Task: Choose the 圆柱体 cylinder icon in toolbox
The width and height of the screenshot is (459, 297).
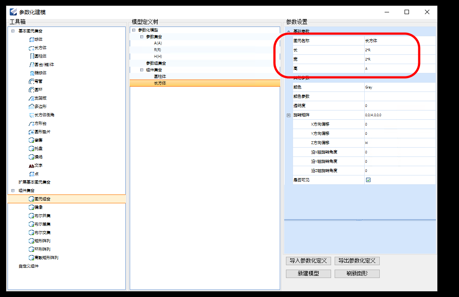Action: (x=32, y=56)
